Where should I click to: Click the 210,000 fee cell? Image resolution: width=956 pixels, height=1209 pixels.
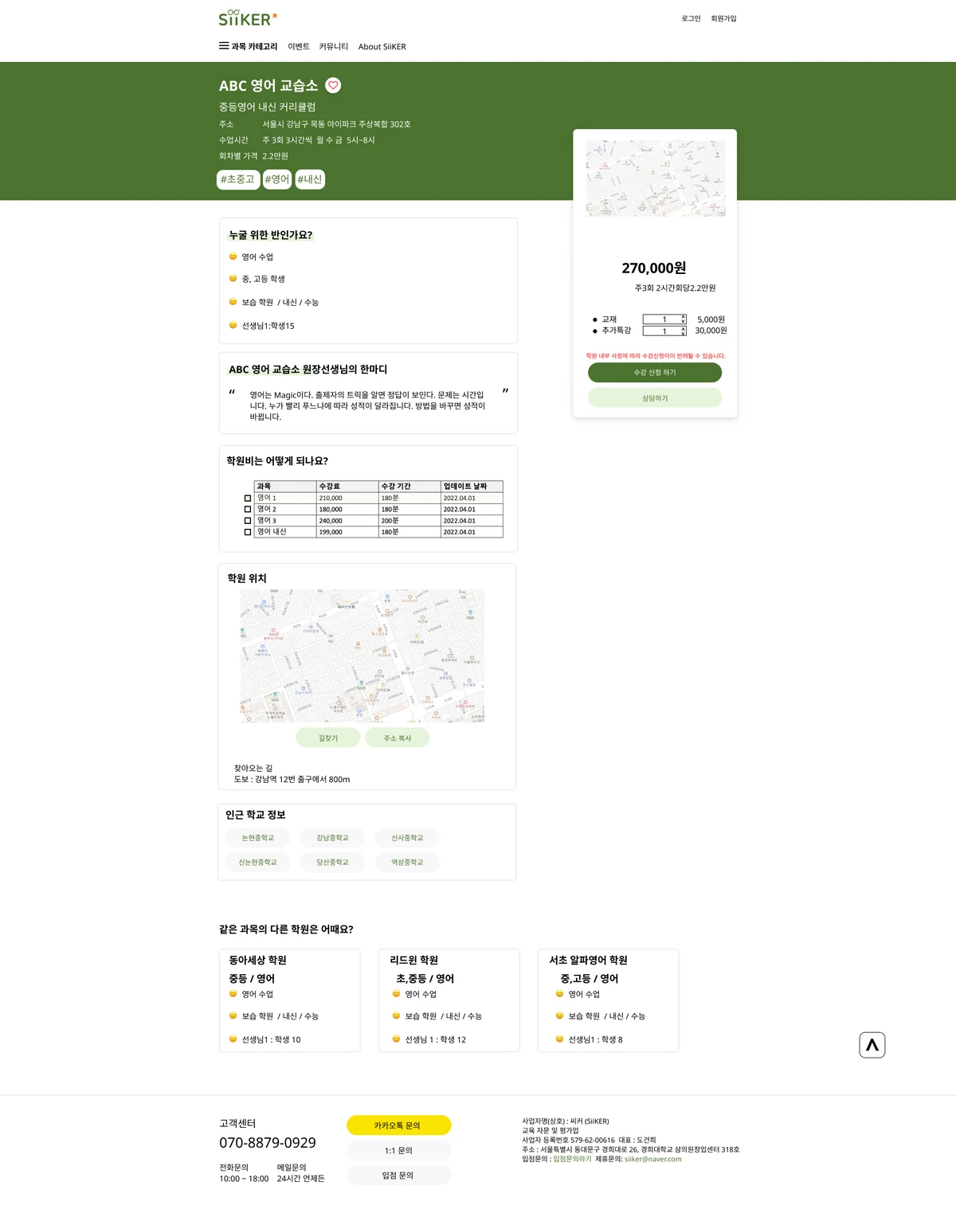click(347, 498)
